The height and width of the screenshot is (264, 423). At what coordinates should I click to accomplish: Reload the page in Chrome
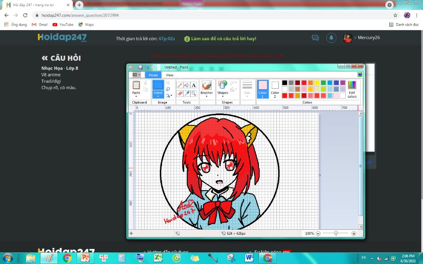[x=25, y=15]
